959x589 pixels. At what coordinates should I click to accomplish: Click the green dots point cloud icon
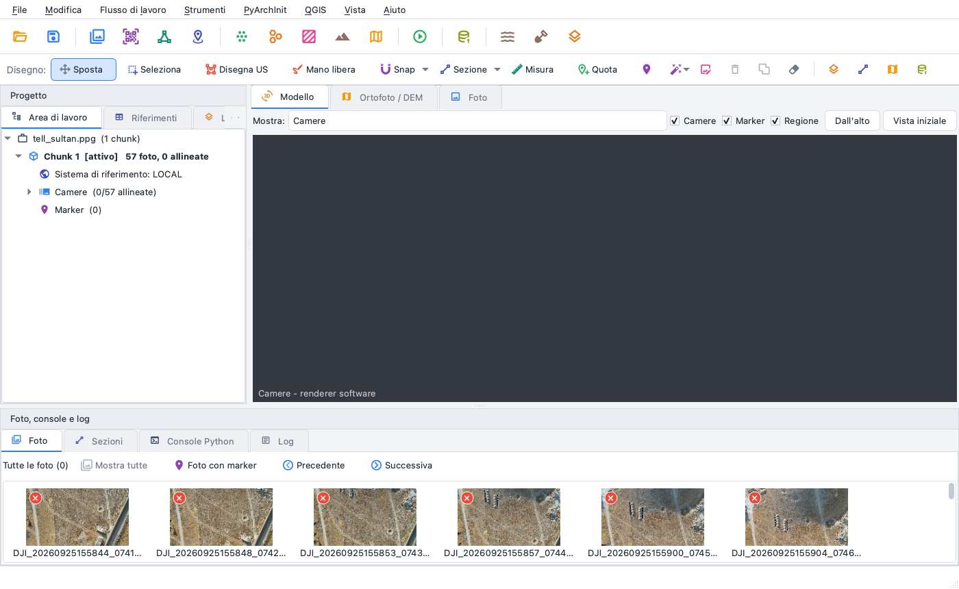(242, 37)
